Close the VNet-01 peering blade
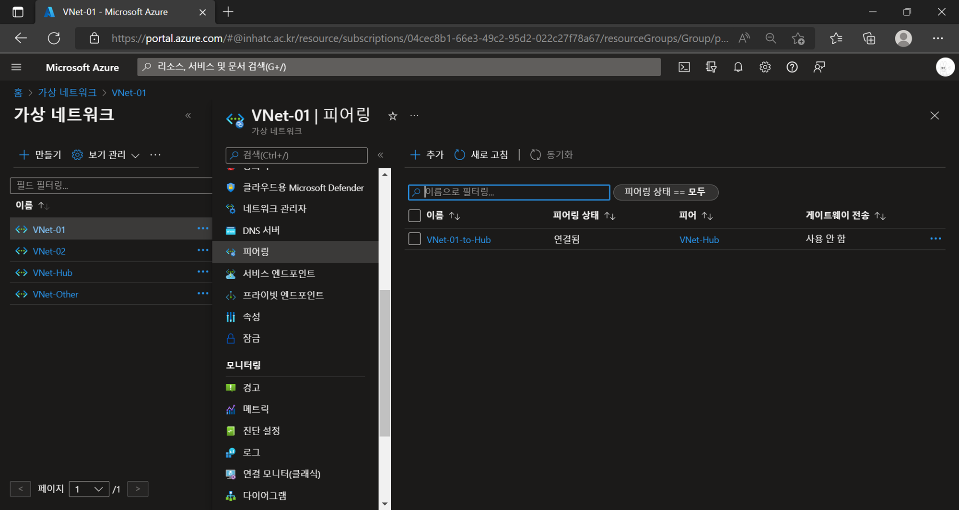 (x=935, y=116)
